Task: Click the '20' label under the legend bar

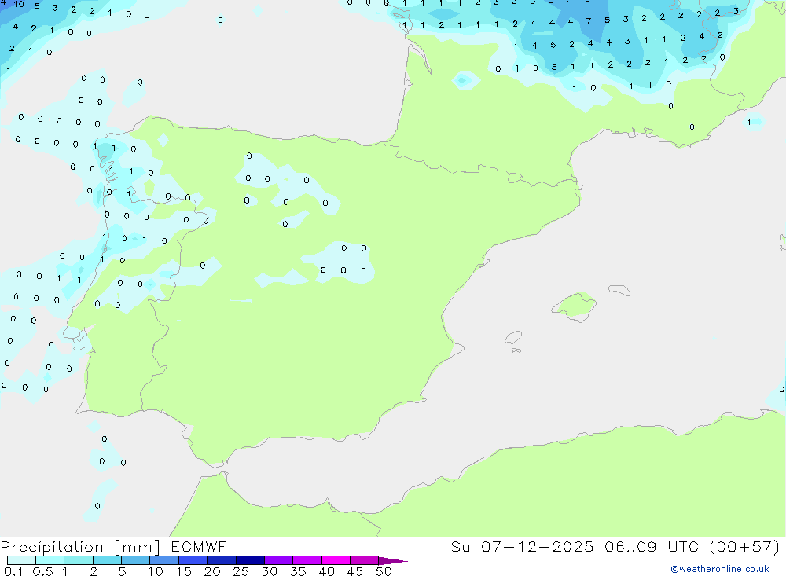Action: pos(212,571)
